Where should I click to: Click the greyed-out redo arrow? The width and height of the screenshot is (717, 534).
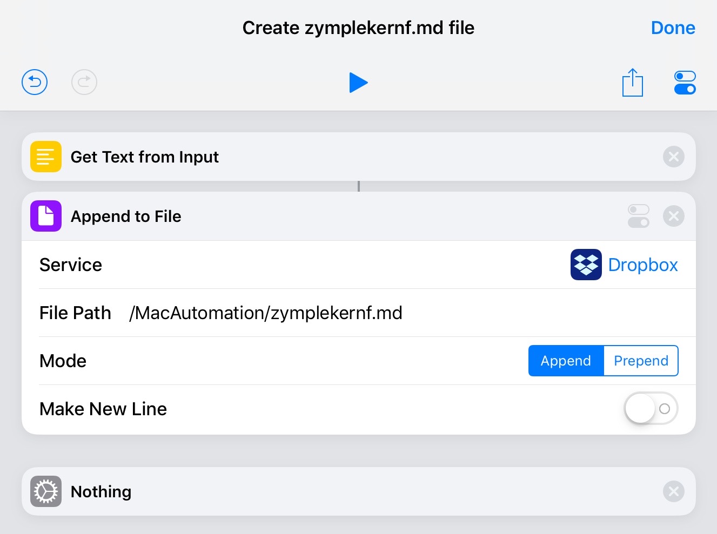(x=84, y=82)
